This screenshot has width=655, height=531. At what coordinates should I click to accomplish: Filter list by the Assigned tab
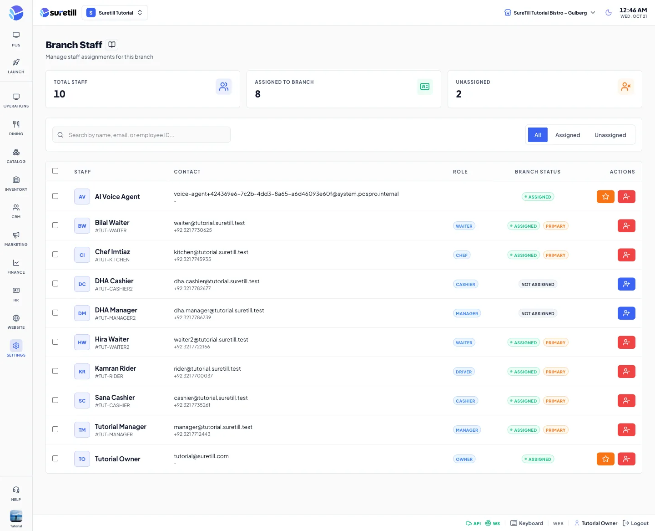click(568, 135)
